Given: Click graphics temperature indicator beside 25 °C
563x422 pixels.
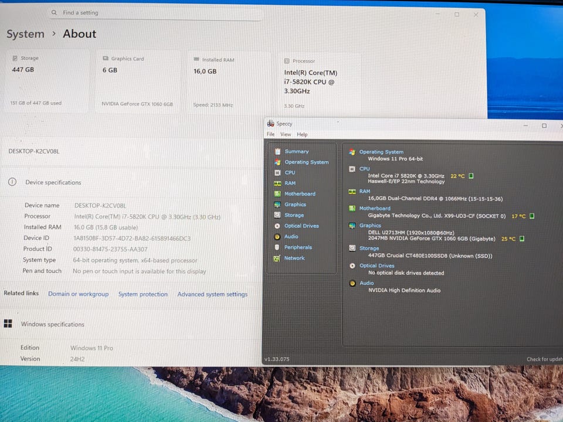Looking at the screenshot, I should (522, 239).
